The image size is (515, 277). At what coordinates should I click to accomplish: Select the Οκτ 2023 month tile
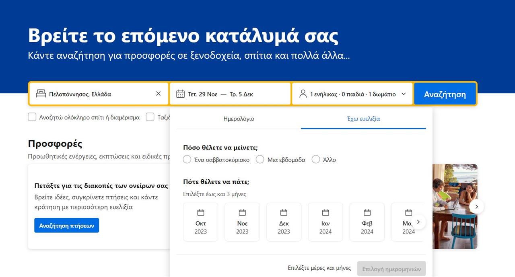point(200,222)
